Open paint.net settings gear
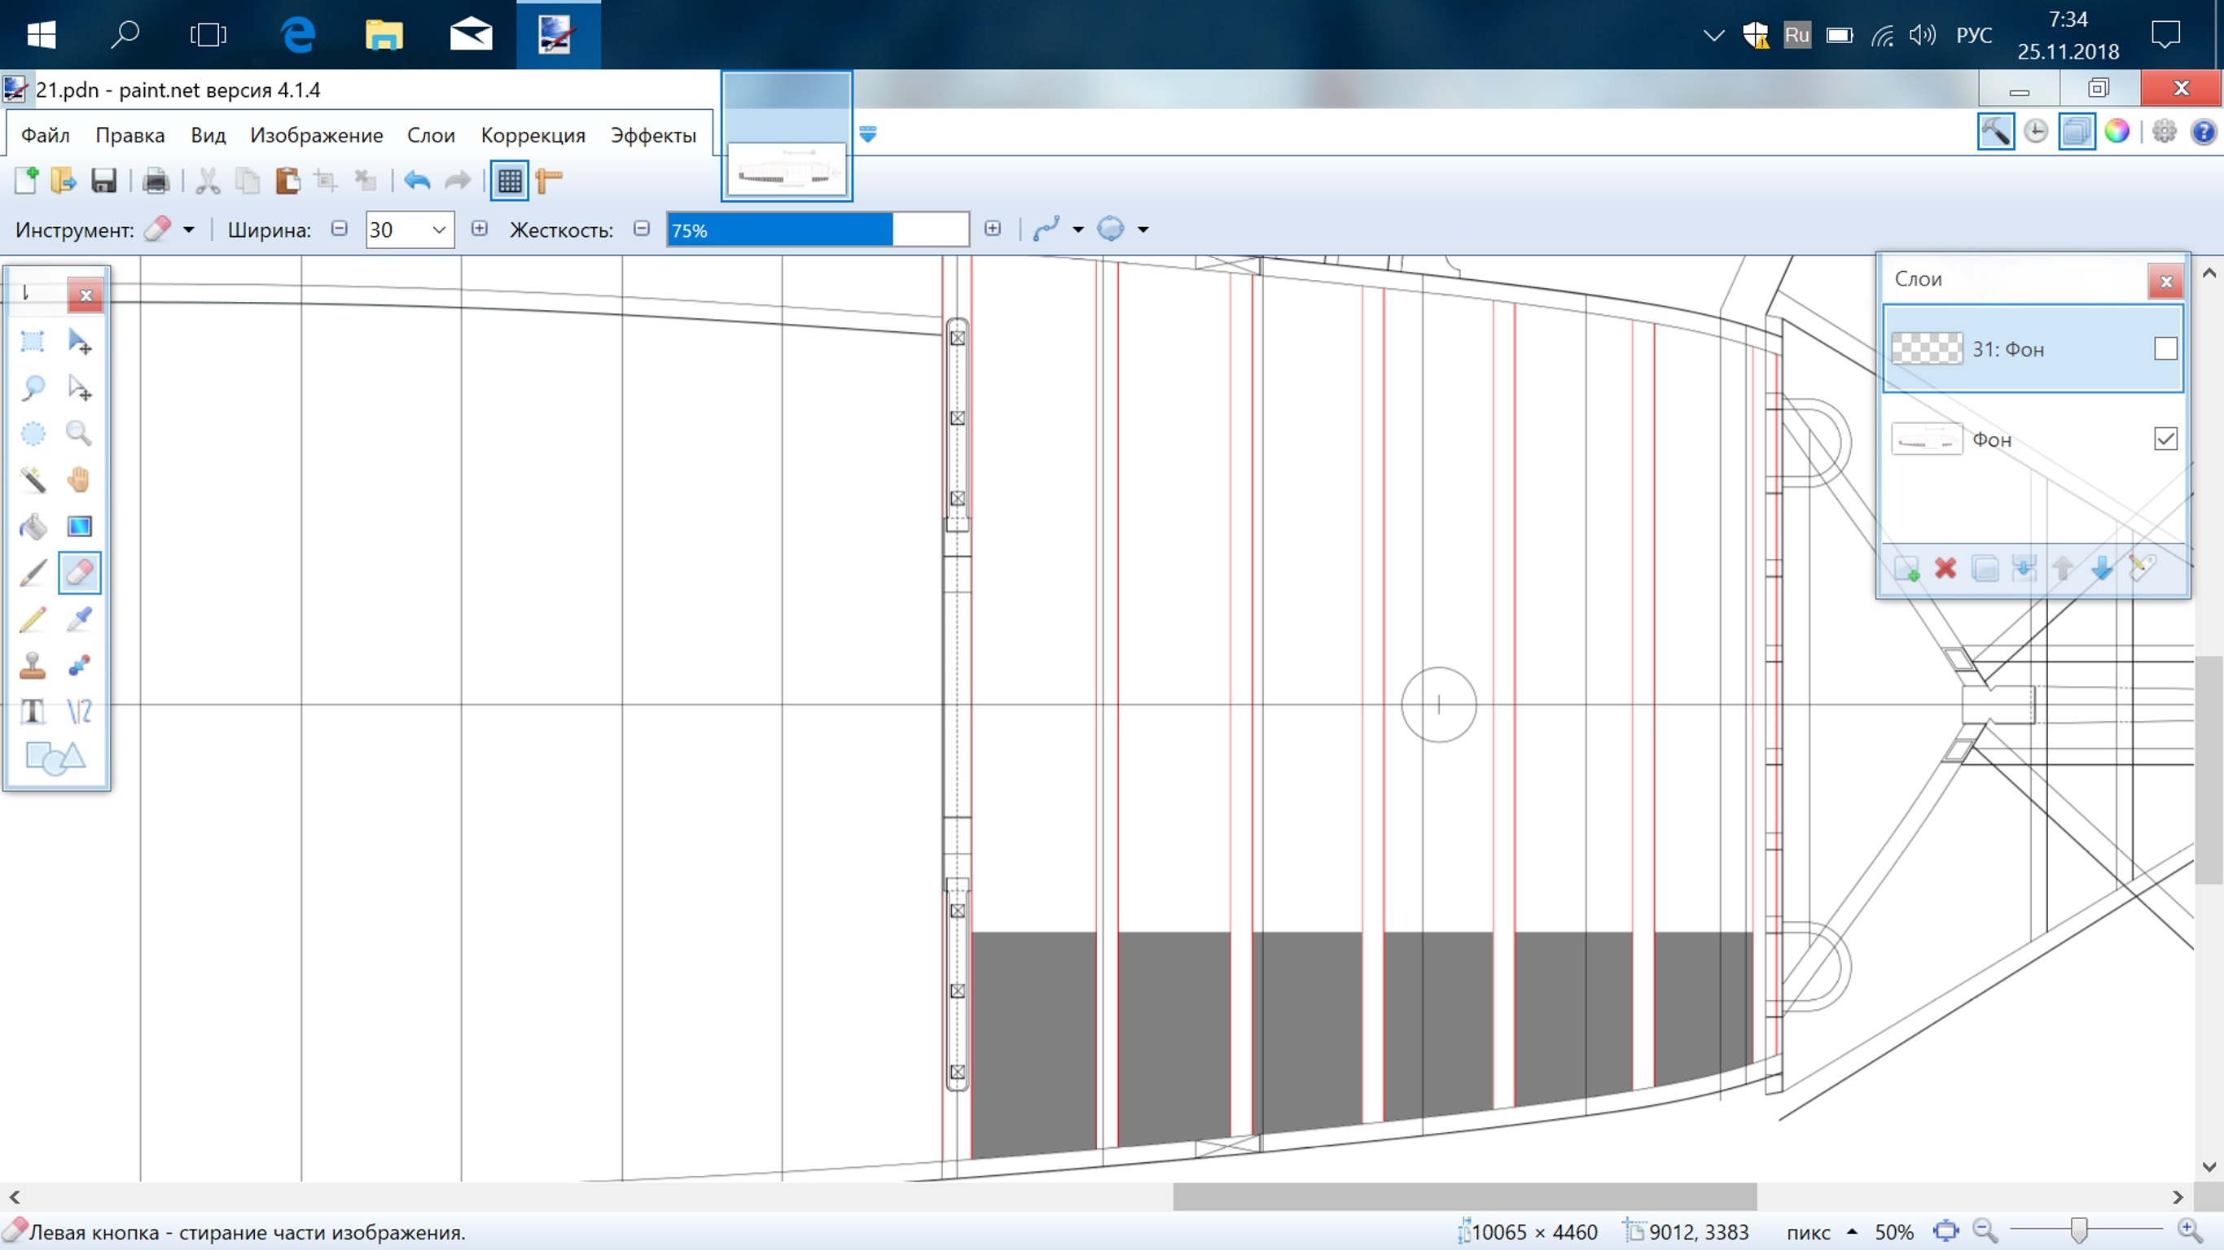The width and height of the screenshot is (2224, 1250). (x=2164, y=132)
